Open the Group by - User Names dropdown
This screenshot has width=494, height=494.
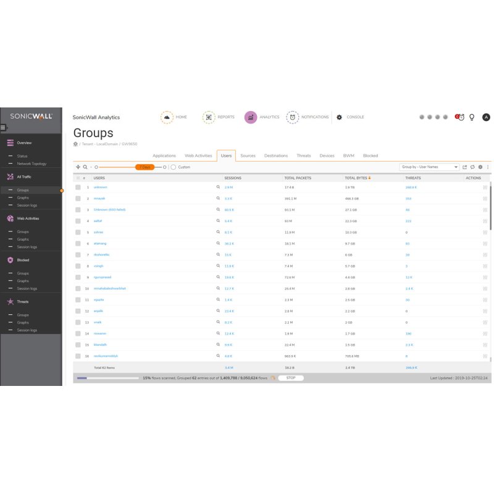coord(431,167)
